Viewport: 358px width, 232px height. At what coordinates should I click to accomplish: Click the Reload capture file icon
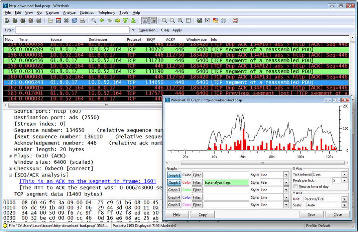tap(74, 20)
